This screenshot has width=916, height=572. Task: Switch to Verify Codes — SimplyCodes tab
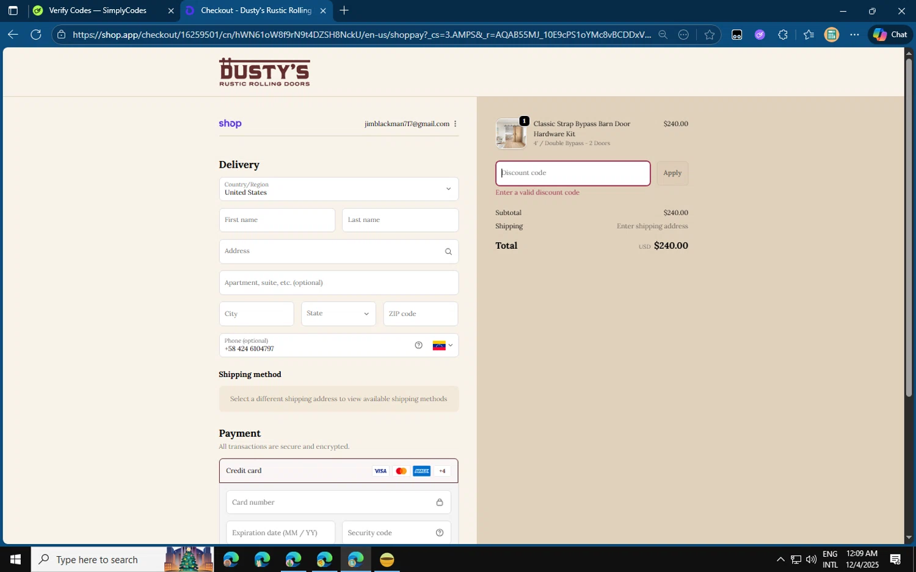[x=98, y=10]
